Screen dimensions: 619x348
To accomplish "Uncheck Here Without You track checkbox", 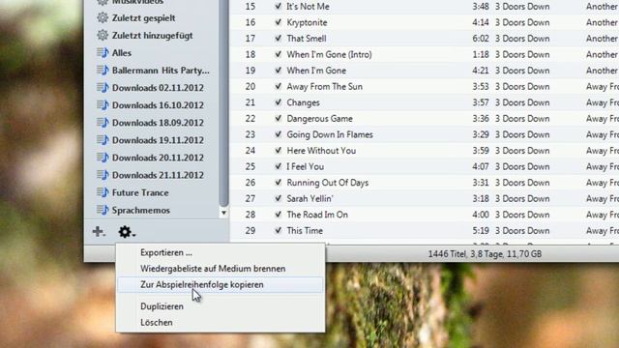I will [x=279, y=151].
